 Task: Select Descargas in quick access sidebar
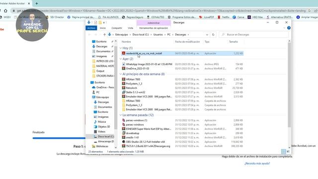click(101, 46)
